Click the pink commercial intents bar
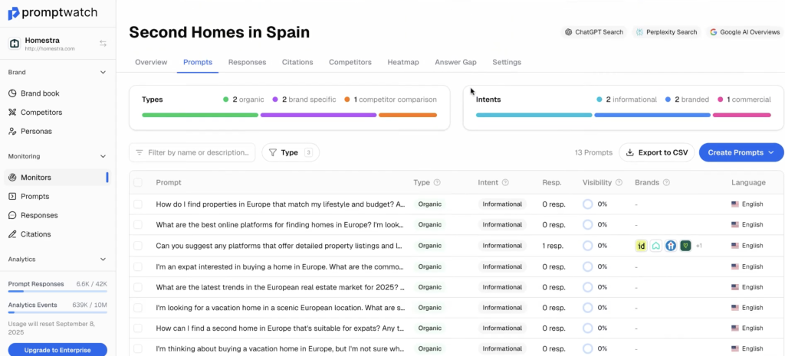 coord(742,115)
